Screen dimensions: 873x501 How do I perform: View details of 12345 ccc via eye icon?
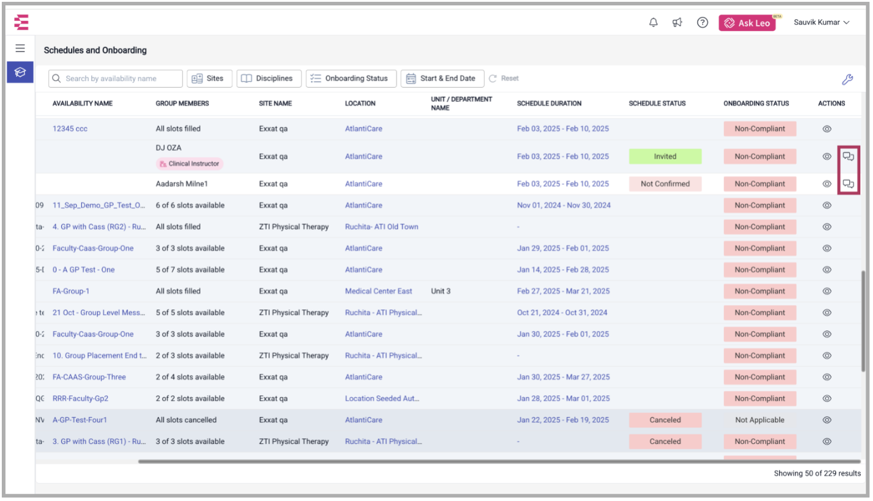click(827, 129)
